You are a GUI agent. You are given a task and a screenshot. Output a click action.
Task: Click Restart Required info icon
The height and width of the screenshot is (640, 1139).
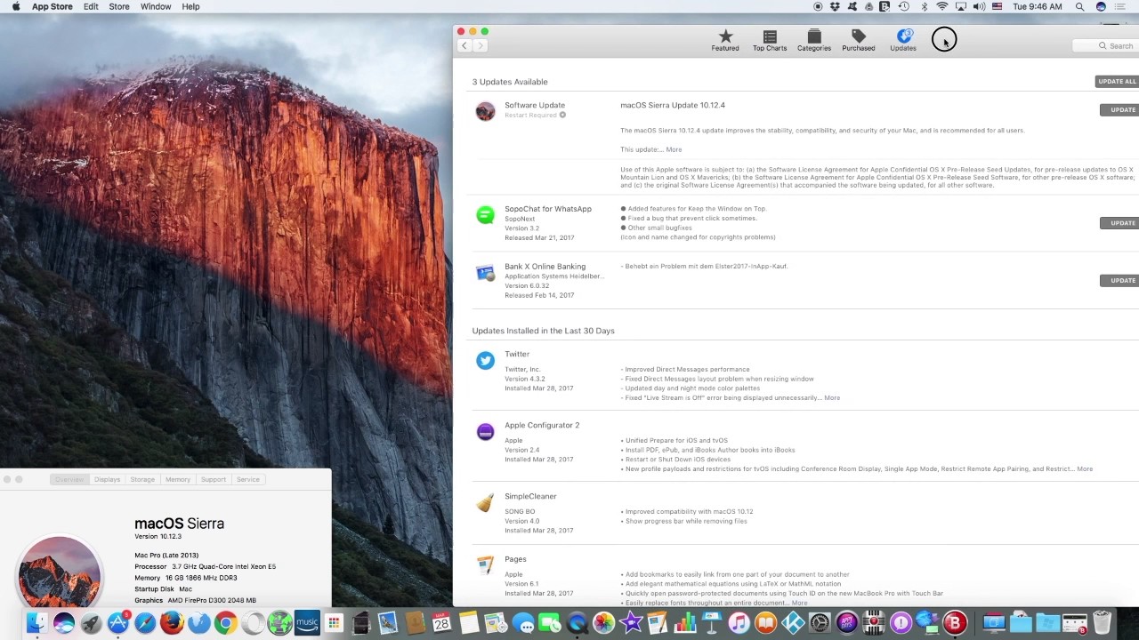562,115
